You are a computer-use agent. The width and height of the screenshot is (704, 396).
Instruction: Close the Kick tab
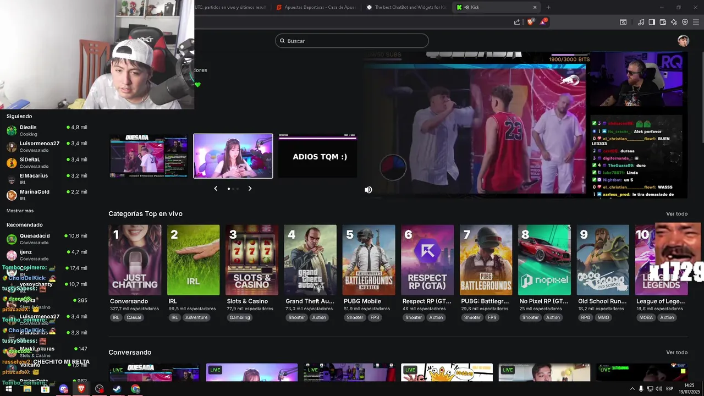tap(535, 7)
